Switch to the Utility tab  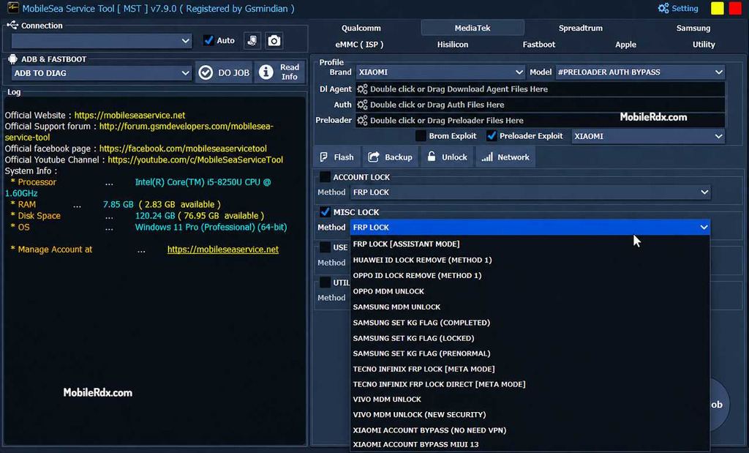[x=704, y=45]
